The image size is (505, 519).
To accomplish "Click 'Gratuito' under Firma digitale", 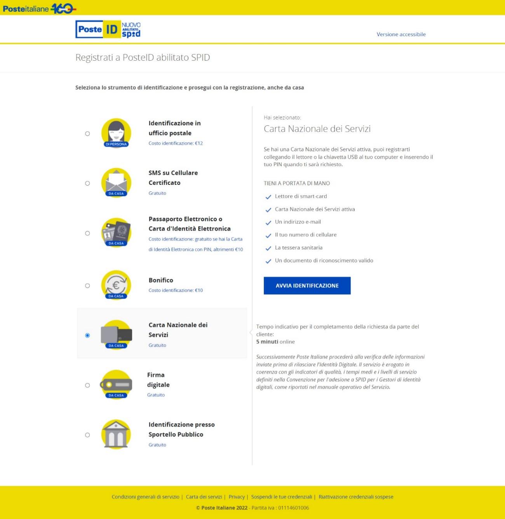I will tap(156, 395).
